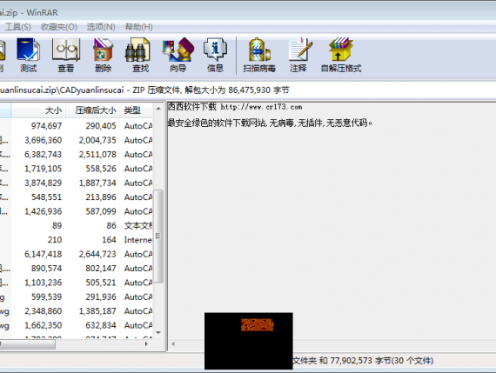This screenshot has height=373, width=496.
Task: Sort by the 大小 column header
Action: tap(38, 110)
